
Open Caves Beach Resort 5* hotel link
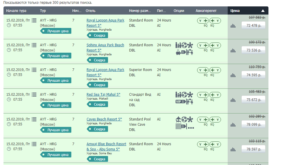[104, 119]
